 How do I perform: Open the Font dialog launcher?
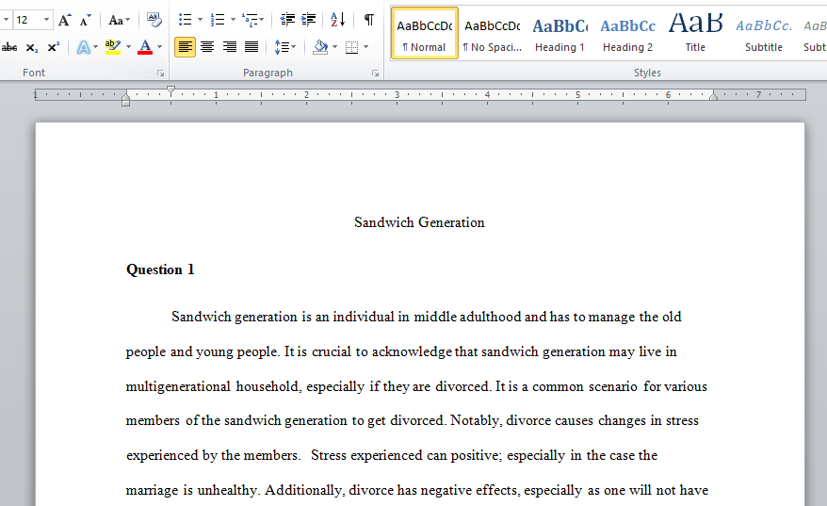pos(160,73)
